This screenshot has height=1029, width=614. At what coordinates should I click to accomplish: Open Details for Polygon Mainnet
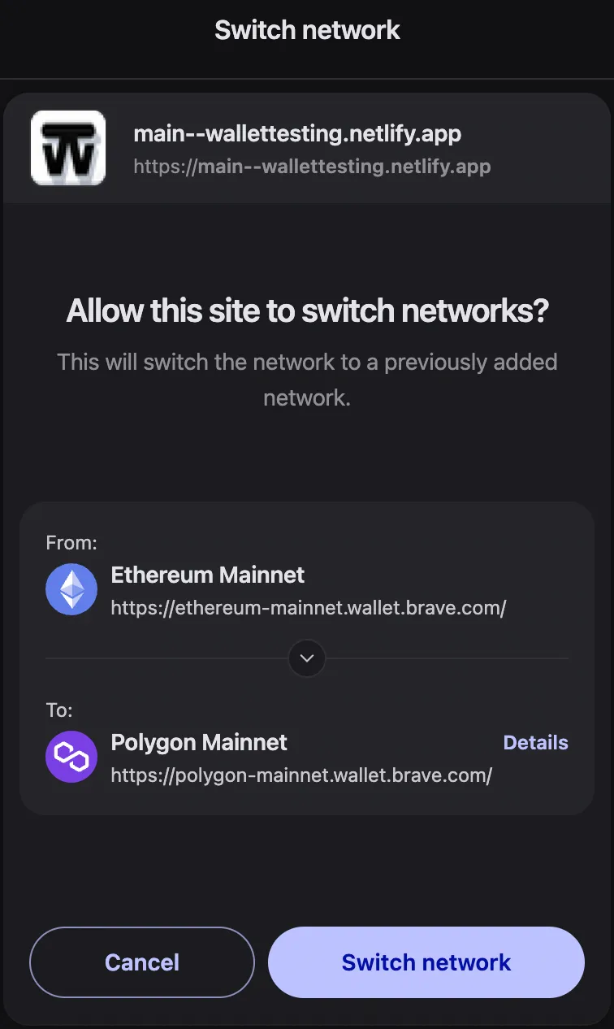click(535, 742)
